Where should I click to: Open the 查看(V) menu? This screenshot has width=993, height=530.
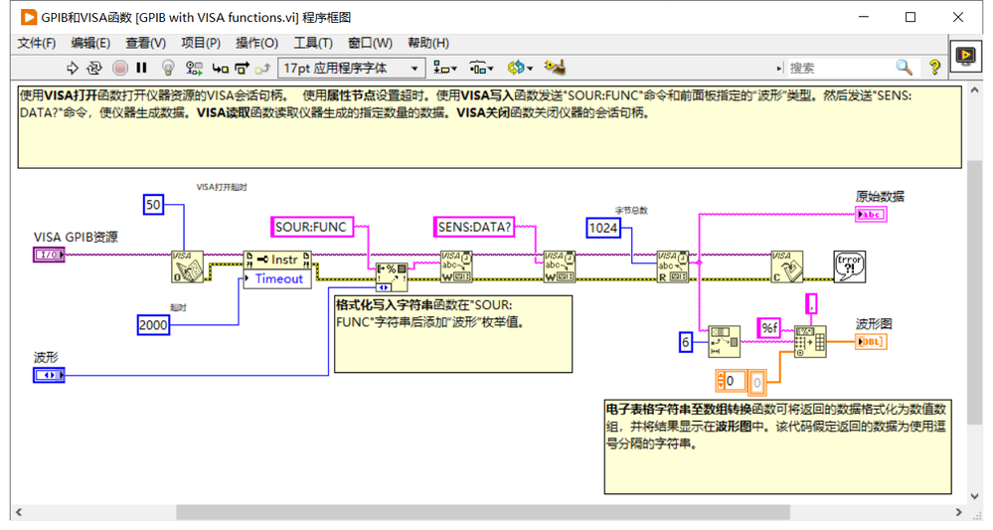[146, 43]
